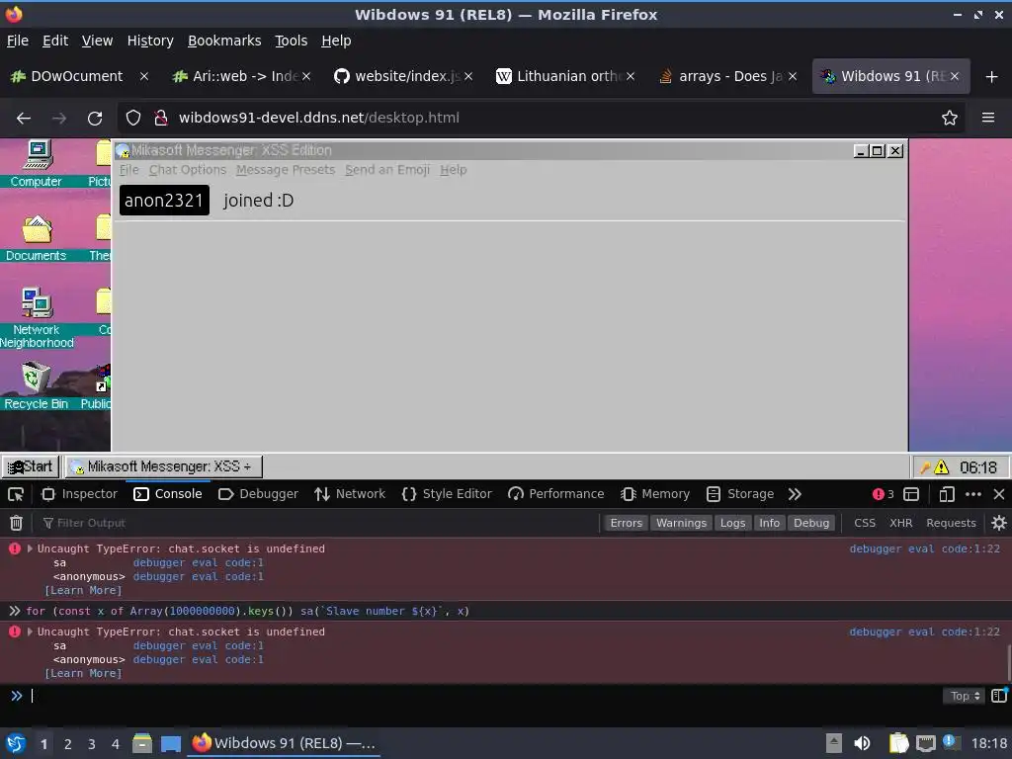
Task: Switch to the Network devtools tab
Action: point(349,494)
